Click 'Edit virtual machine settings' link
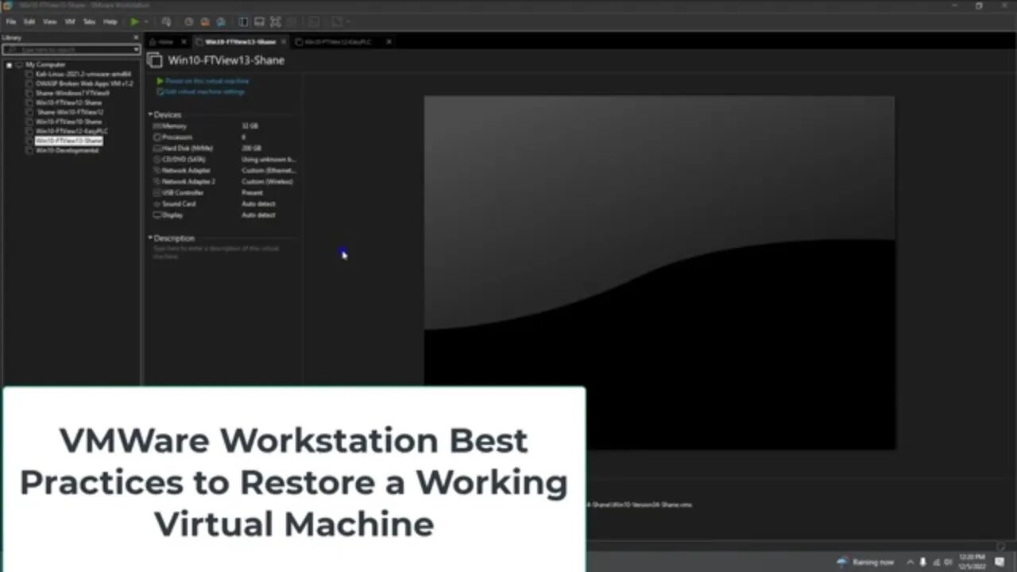Viewport: 1017px width, 572px height. (x=204, y=91)
